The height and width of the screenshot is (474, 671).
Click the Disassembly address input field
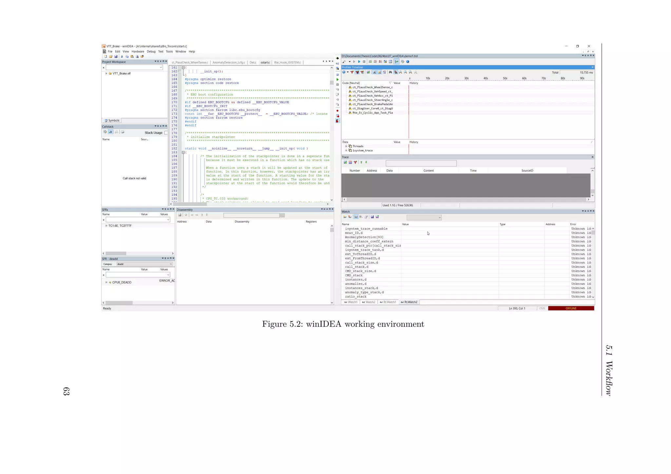[x=252, y=215]
